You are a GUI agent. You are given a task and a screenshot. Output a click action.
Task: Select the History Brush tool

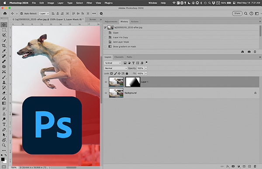4,88
